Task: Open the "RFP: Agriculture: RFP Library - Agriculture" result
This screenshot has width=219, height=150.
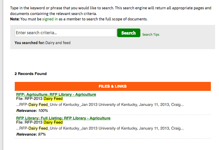Action: pos(56,94)
